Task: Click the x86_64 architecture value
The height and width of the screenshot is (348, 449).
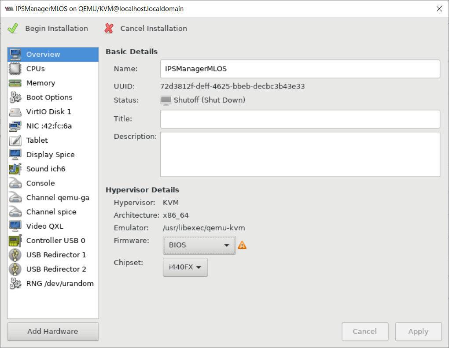Action: coord(176,215)
